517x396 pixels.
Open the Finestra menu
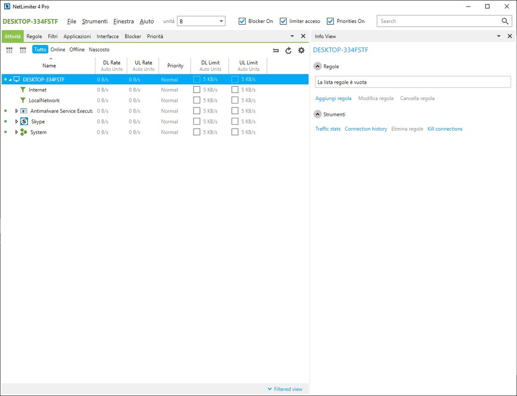(x=123, y=21)
